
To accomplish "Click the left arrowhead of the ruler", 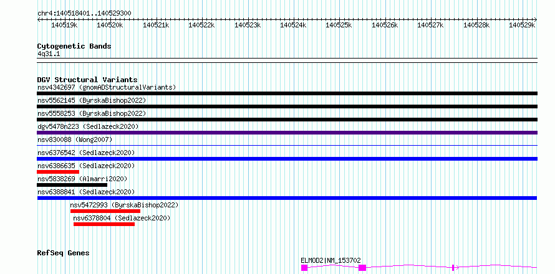I will pyautogui.click(x=39, y=19).
